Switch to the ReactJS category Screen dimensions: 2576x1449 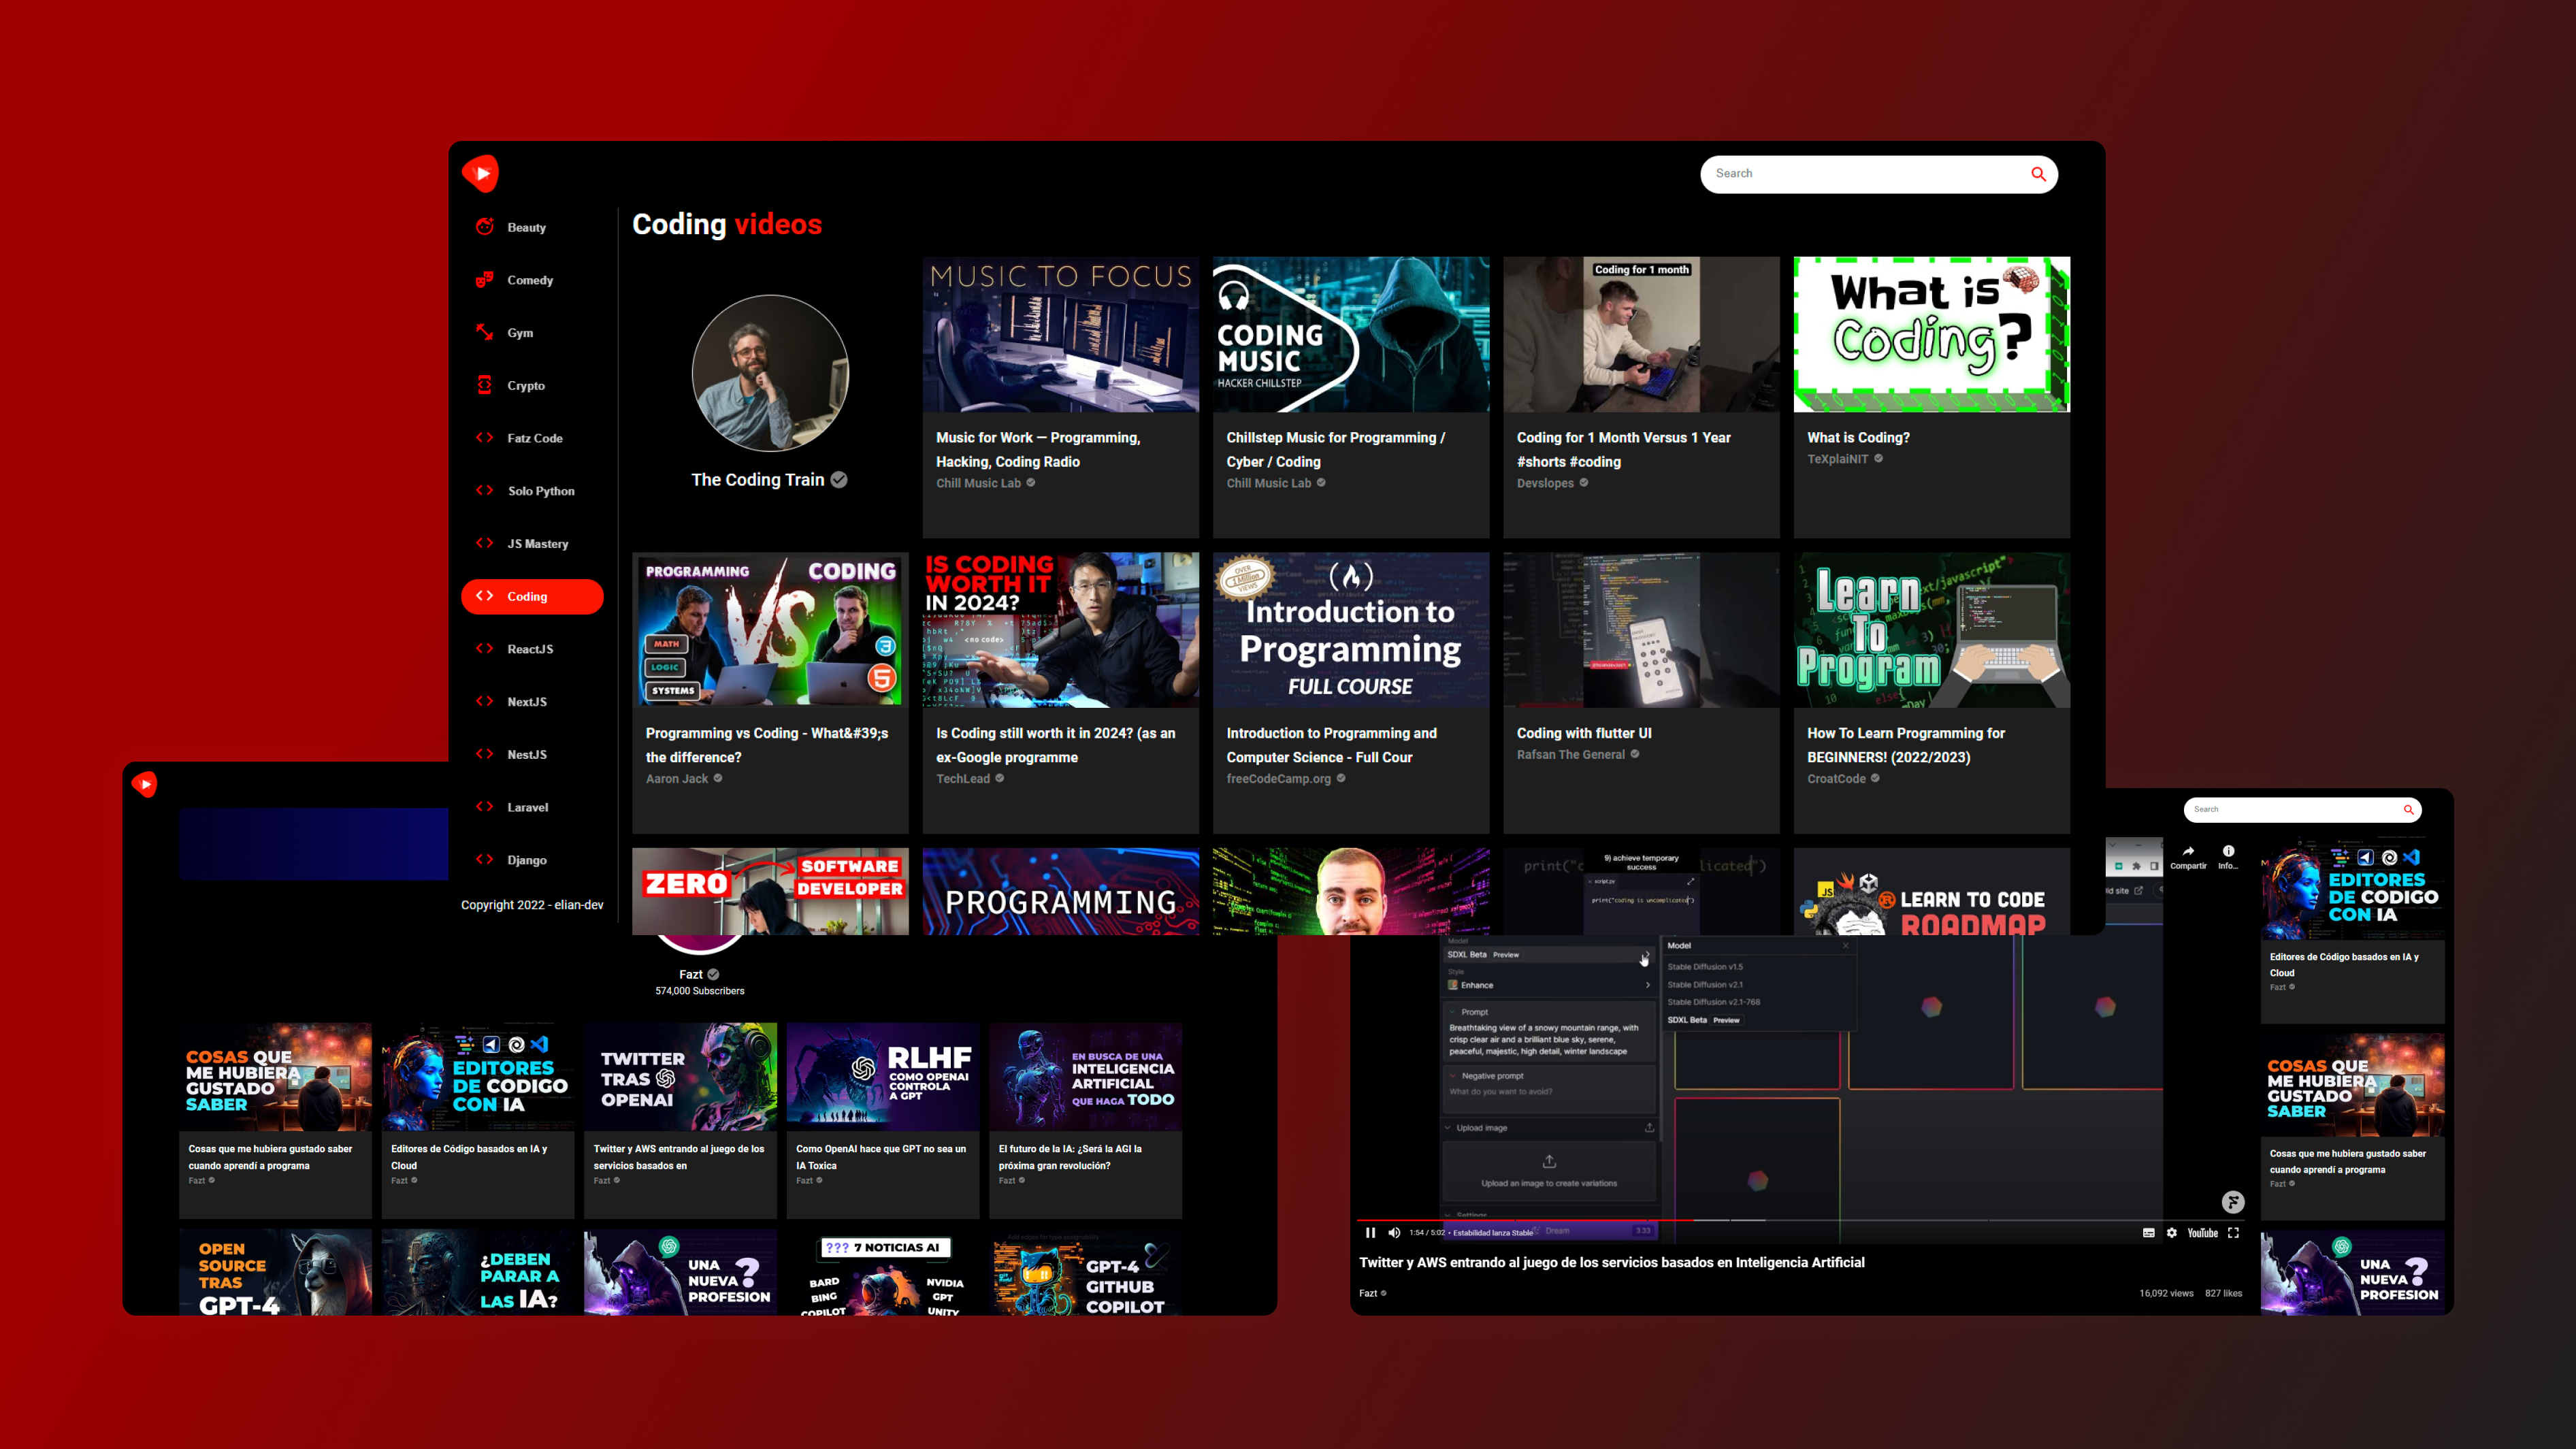(x=530, y=650)
